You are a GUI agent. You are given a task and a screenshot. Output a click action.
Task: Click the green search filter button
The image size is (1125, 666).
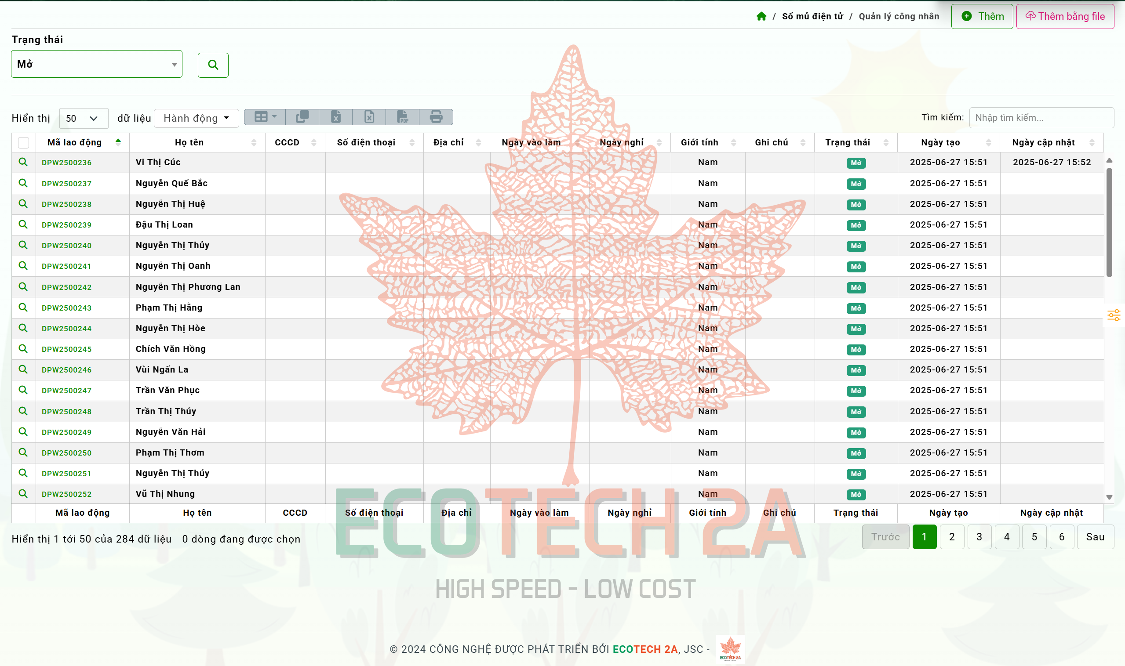213,65
